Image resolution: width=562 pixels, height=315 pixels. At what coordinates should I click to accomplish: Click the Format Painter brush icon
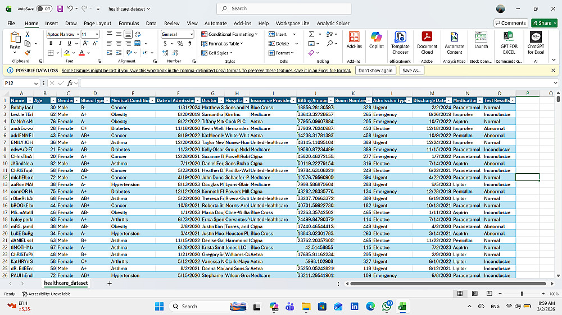click(x=28, y=53)
